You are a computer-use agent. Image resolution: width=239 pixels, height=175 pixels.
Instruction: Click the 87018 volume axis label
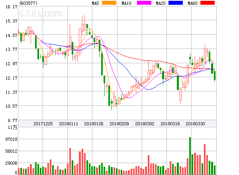(x=11, y=139)
